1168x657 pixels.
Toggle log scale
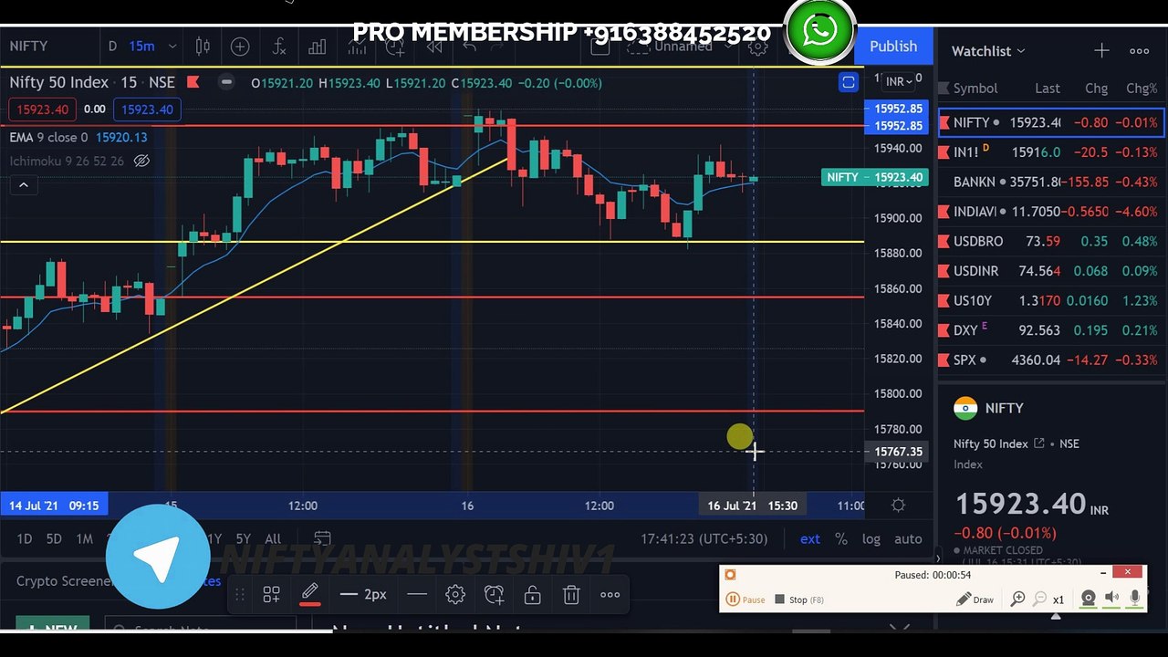871,538
